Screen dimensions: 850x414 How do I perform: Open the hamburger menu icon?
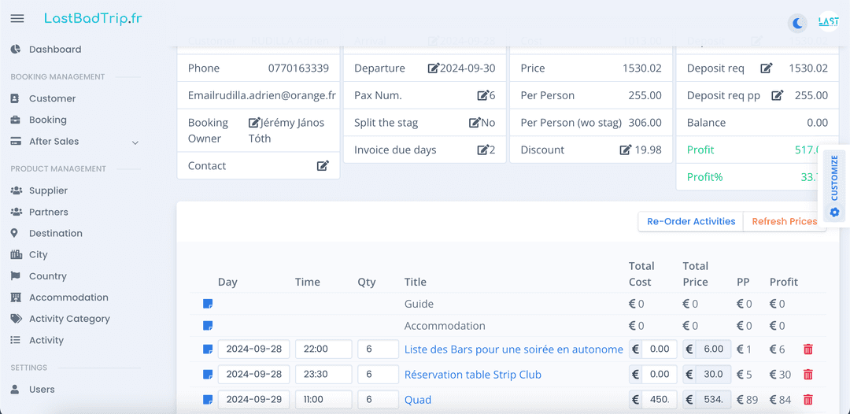click(x=17, y=18)
